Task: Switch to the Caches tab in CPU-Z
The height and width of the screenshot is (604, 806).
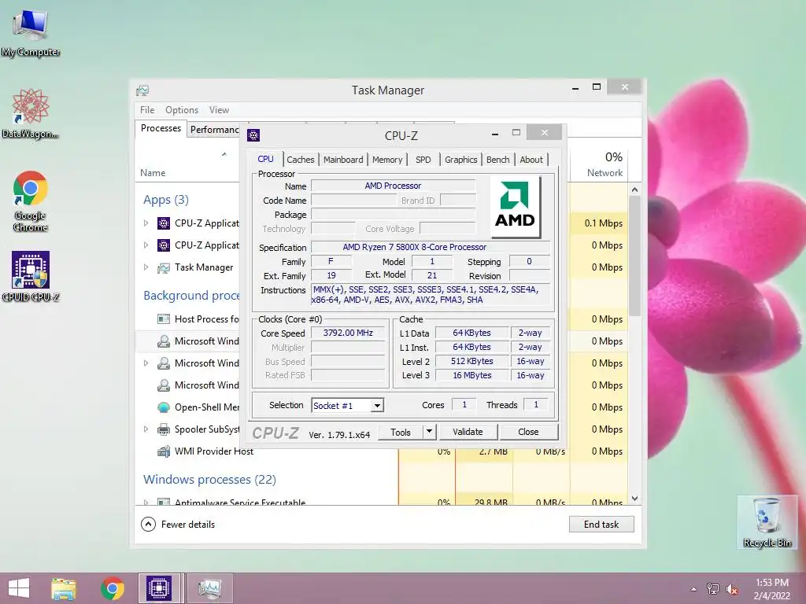Action: point(300,160)
